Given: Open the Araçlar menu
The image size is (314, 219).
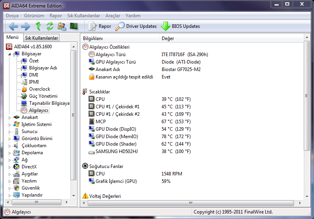Looking at the screenshot, I should [113, 16].
